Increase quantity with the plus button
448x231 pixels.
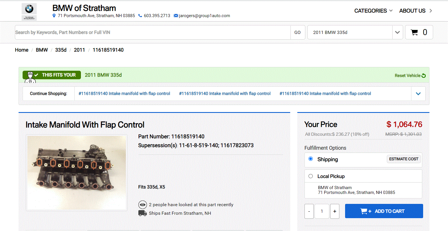(x=335, y=211)
